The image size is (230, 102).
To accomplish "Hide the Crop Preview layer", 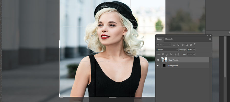I will (158, 60).
